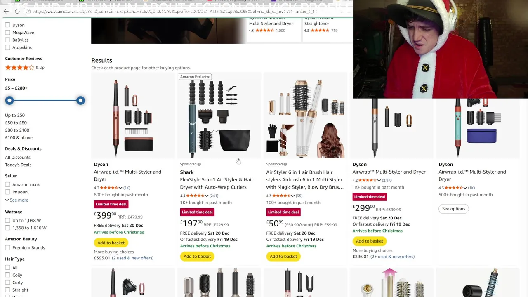This screenshot has width=528, height=297.
Task: Open Sponsored info icon on Shark item
Action: pos(199,164)
